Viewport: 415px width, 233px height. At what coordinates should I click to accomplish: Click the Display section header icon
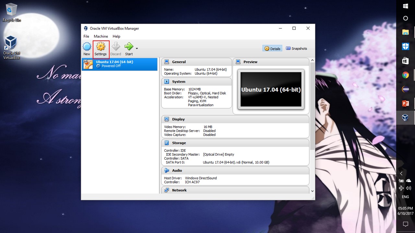point(167,119)
